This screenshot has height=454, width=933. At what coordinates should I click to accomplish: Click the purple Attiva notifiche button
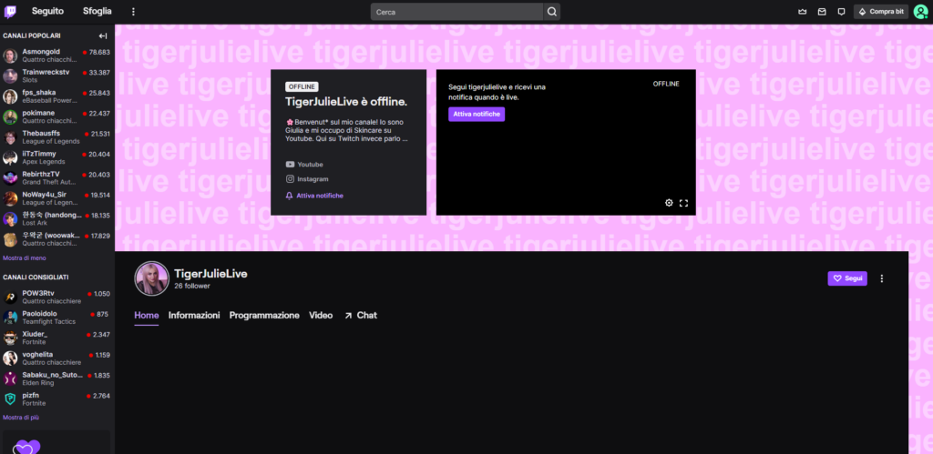[x=477, y=114]
